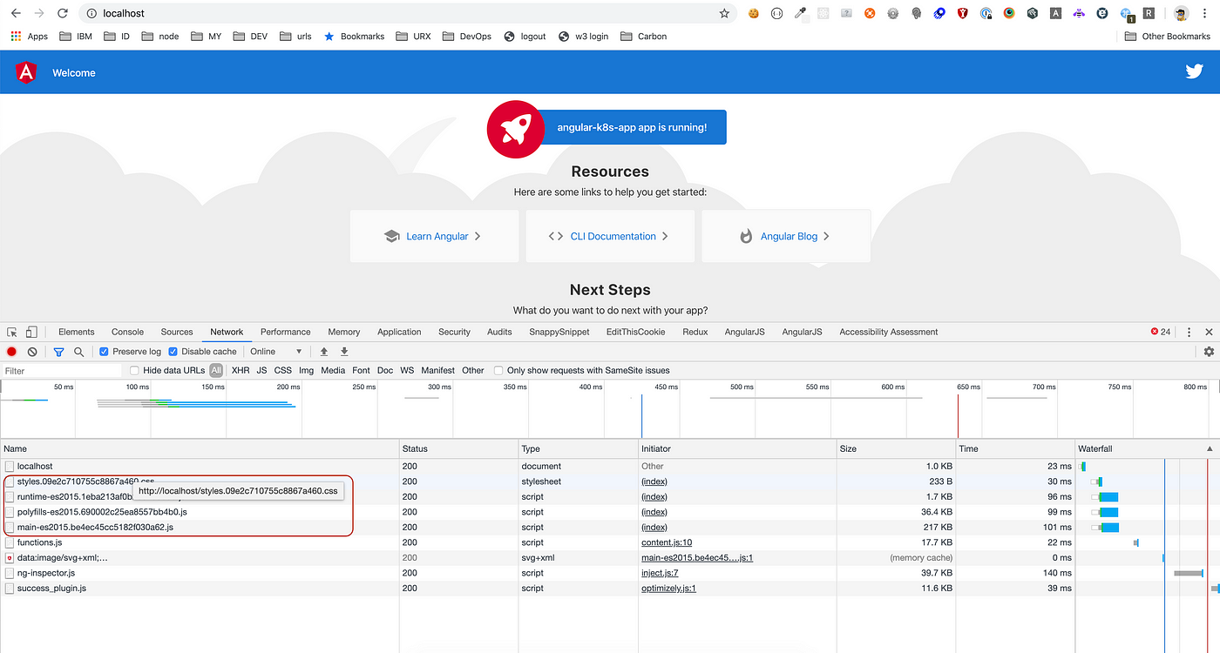Open the Twitter bird icon in header

coord(1194,72)
